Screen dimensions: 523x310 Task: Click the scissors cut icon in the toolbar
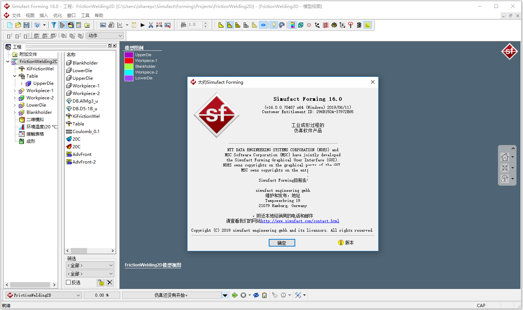pyautogui.click(x=151, y=25)
